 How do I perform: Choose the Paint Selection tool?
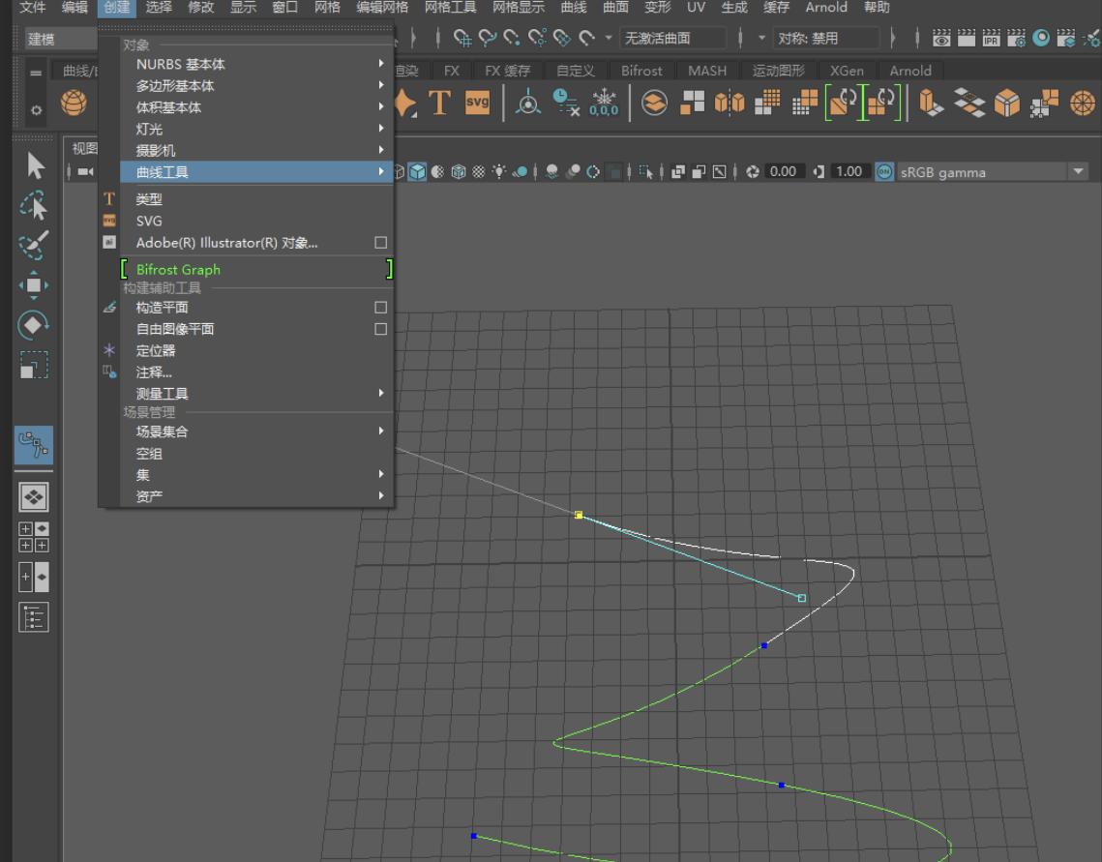(x=35, y=246)
